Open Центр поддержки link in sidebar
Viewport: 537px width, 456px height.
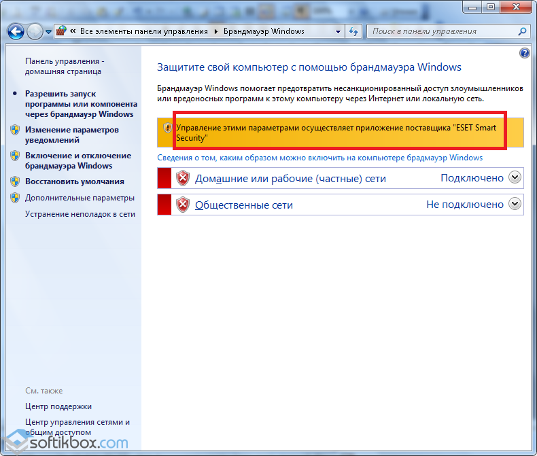[x=58, y=406]
